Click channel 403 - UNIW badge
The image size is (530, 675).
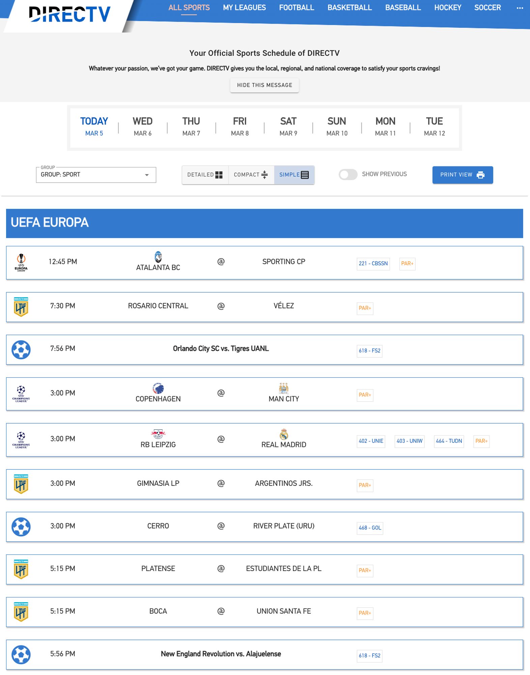tap(410, 441)
